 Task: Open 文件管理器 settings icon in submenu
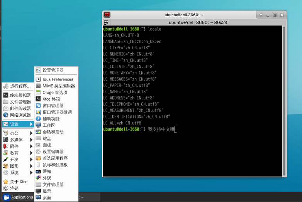[x=38, y=185]
